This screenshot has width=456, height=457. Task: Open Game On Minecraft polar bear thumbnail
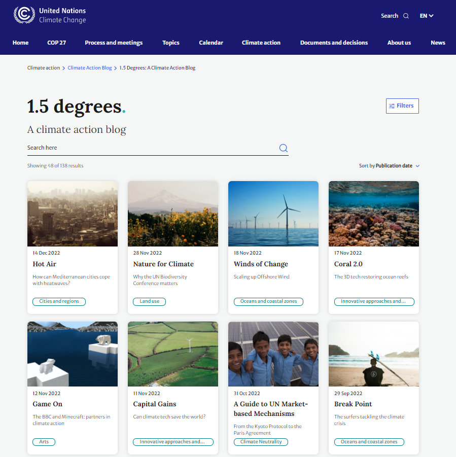(x=73, y=354)
